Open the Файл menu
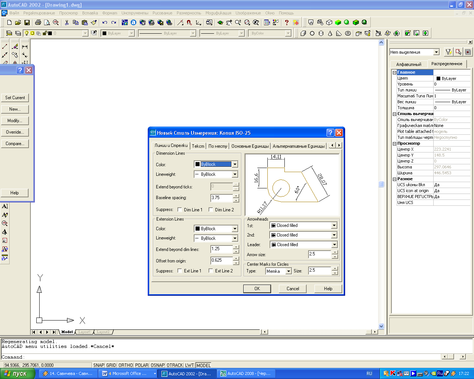 click(14, 13)
